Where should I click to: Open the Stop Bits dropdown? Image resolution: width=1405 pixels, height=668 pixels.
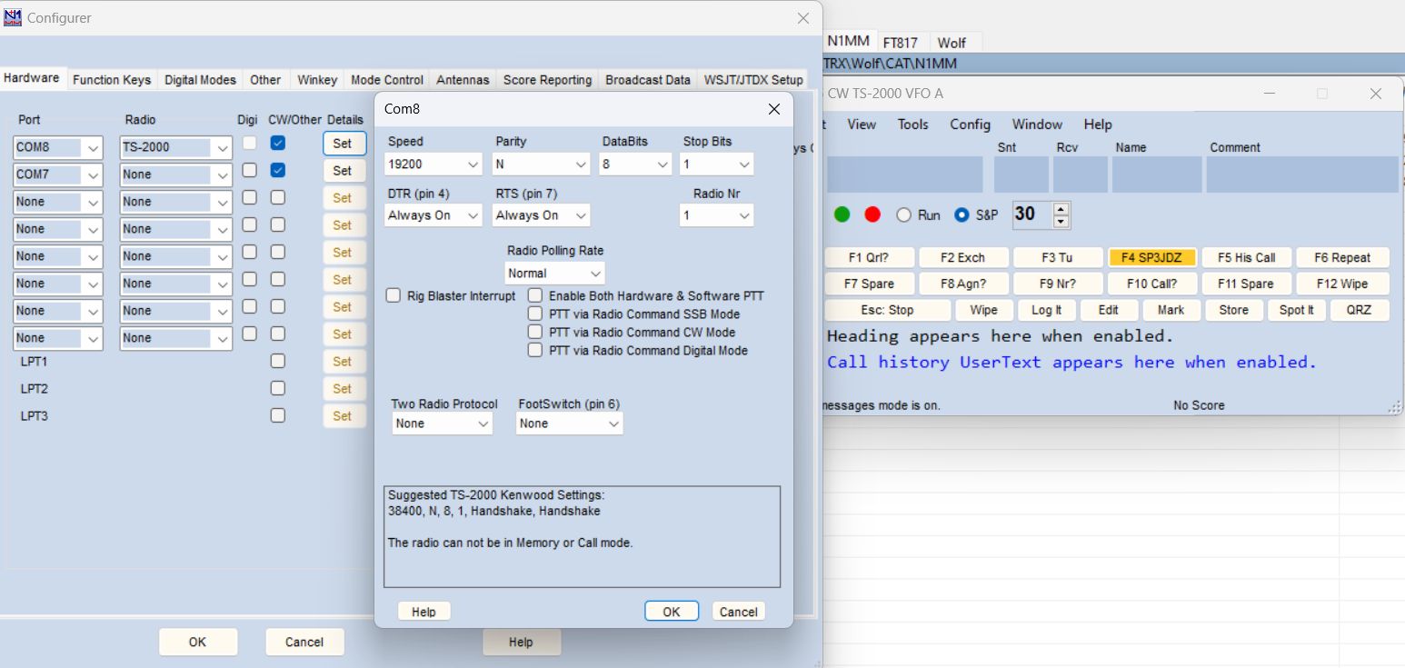point(716,165)
